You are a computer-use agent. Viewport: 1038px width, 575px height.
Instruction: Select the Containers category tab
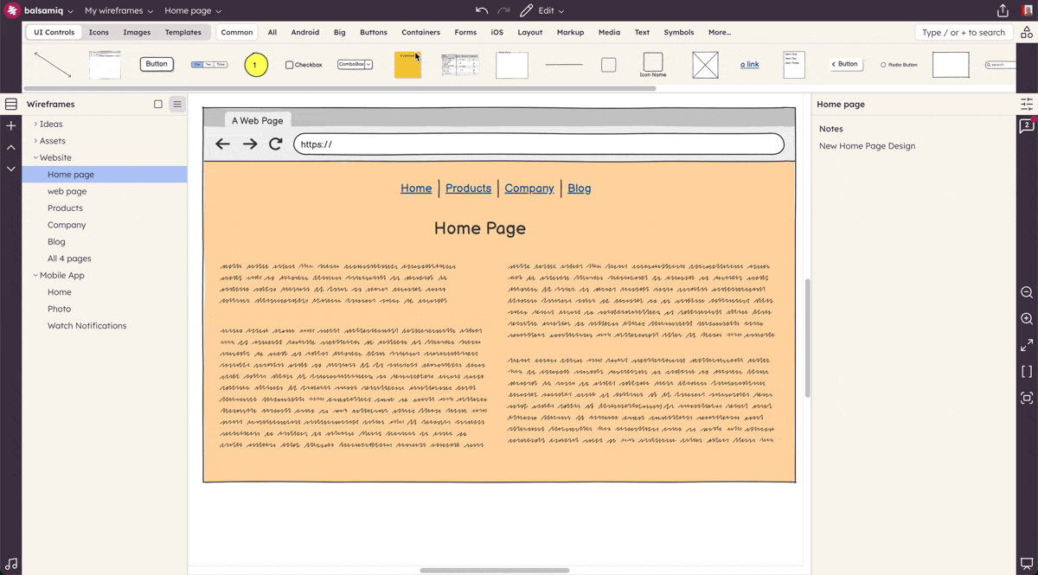tap(420, 32)
